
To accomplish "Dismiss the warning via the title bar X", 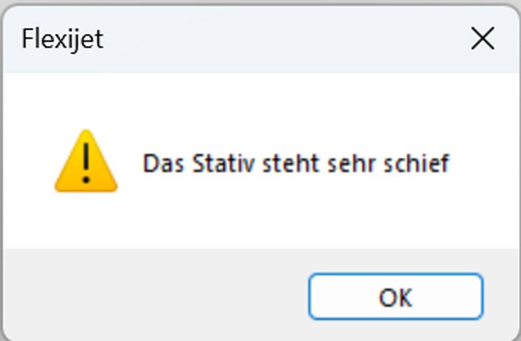I will (483, 38).
